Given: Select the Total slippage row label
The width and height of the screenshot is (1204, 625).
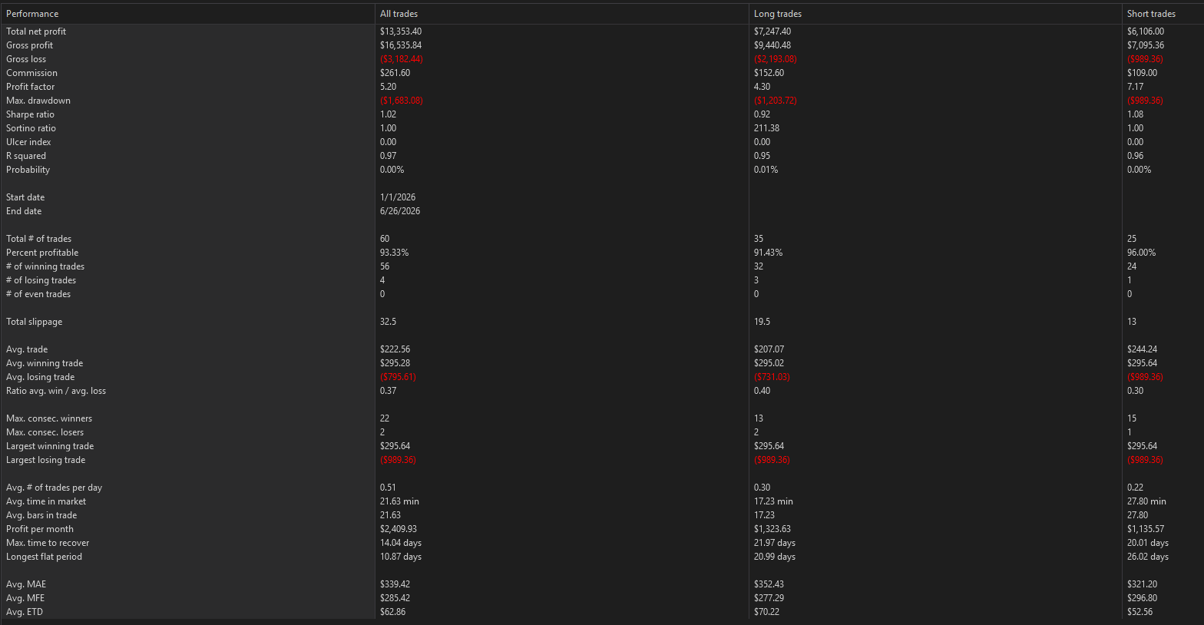Looking at the screenshot, I should coord(35,322).
